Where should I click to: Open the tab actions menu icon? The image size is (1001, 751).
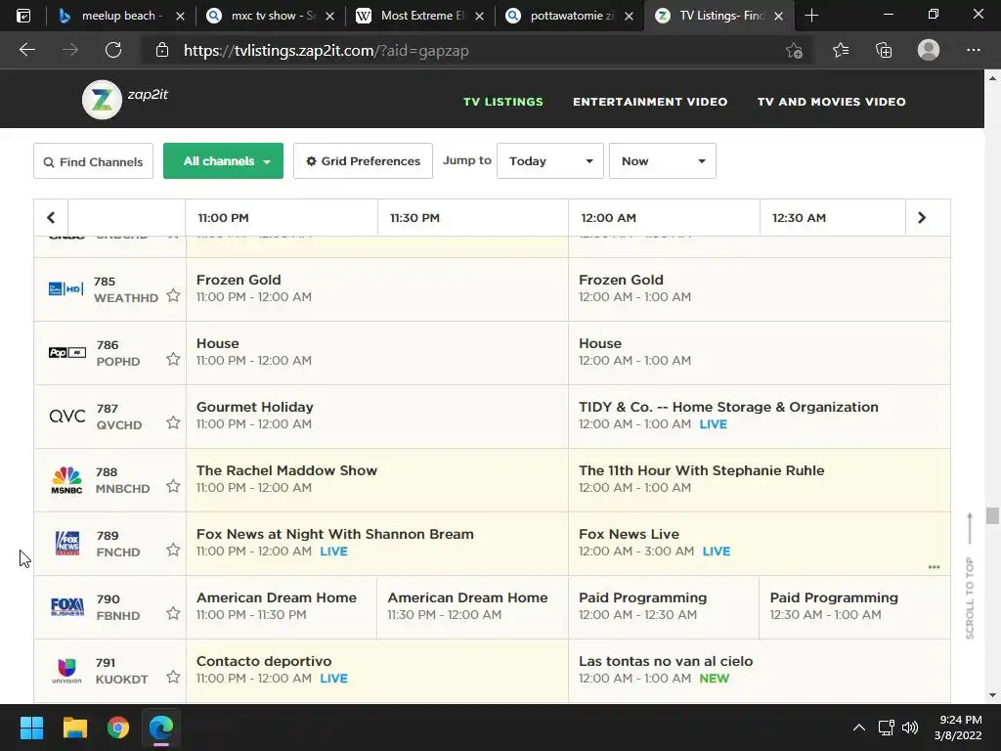point(23,16)
